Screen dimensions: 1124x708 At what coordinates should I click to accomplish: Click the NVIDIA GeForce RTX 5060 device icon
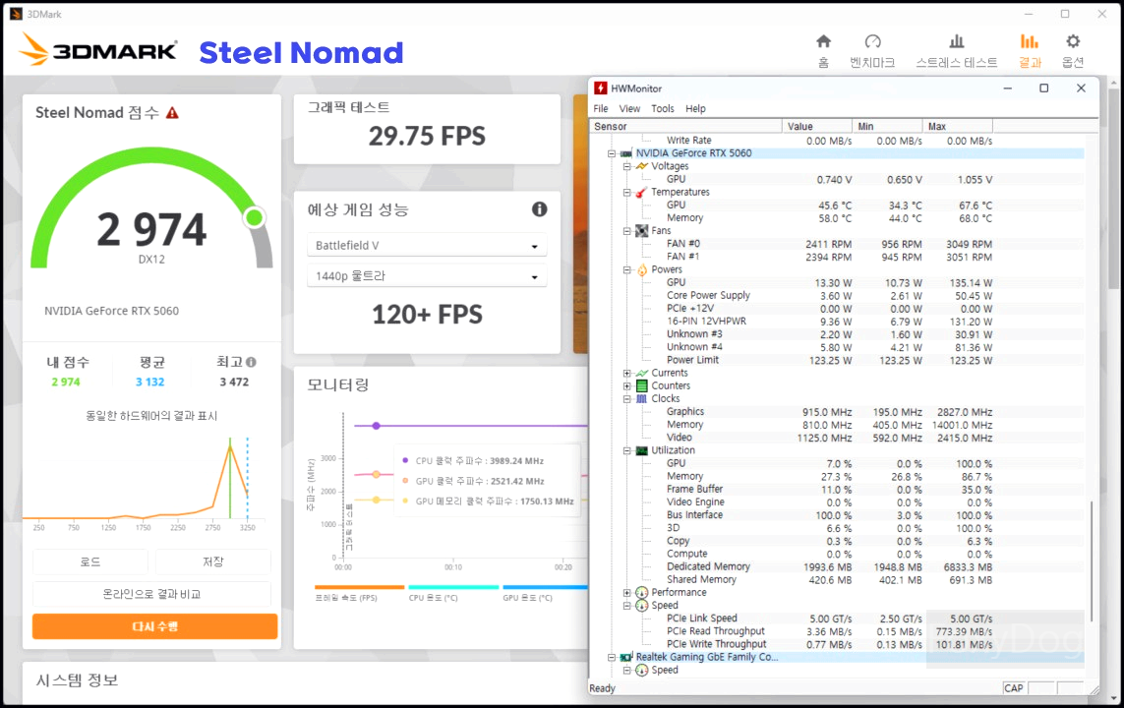pyautogui.click(x=625, y=153)
